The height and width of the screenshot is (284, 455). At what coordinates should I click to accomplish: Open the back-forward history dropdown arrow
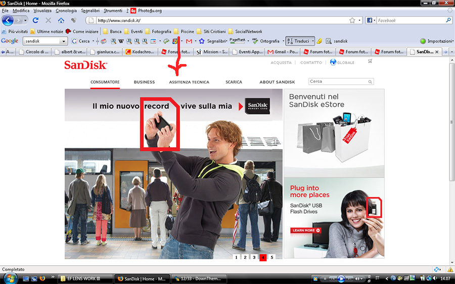tap(25, 21)
